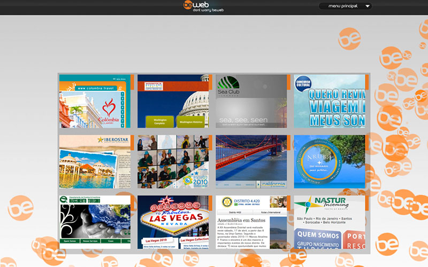The height and width of the screenshot is (267, 428).
Task: Open the California bridge thumbnail
Action: pyautogui.click(x=251, y=162)
